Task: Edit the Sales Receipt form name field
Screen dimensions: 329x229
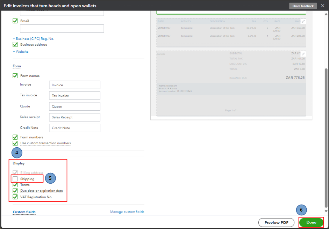Action: (x=75, y=117)
